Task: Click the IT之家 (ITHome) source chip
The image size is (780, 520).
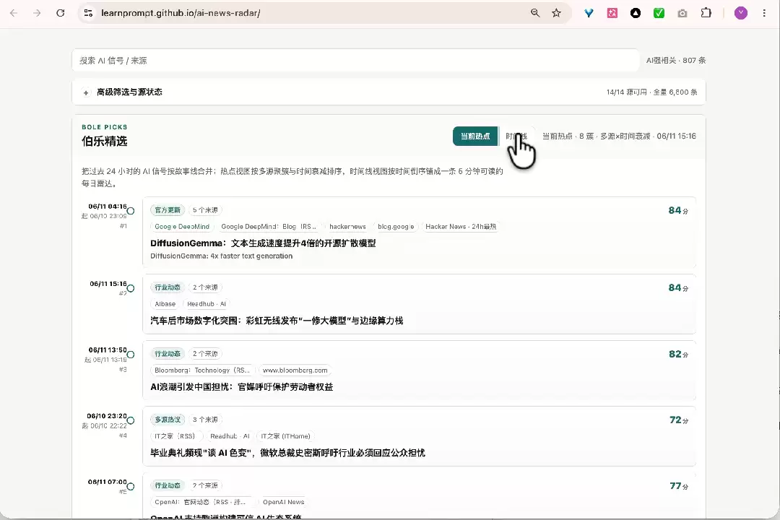Action: [x=285, y=436]
